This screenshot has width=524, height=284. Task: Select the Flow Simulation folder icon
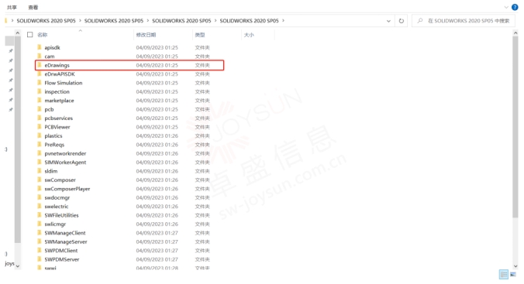pyautogui.click(x=39, y=83)
